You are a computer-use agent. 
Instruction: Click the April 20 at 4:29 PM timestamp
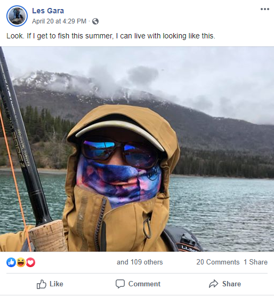pyautogui.click(x=59, y=21)
